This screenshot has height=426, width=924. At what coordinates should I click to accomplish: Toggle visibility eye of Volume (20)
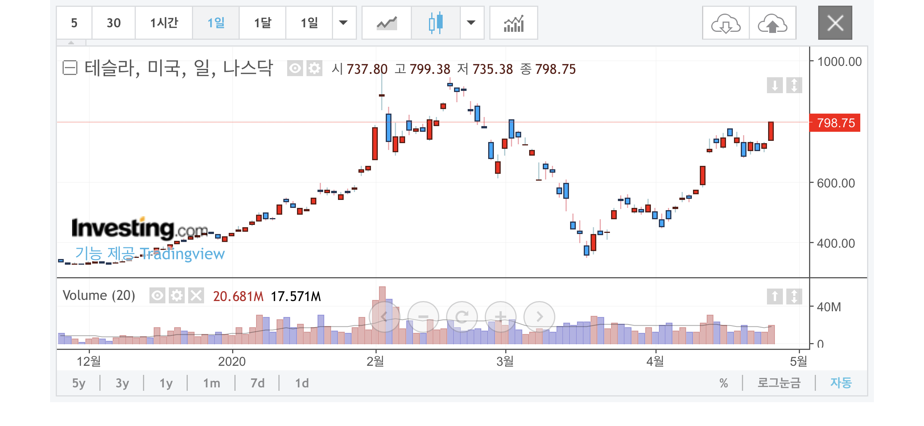point(157,295)
